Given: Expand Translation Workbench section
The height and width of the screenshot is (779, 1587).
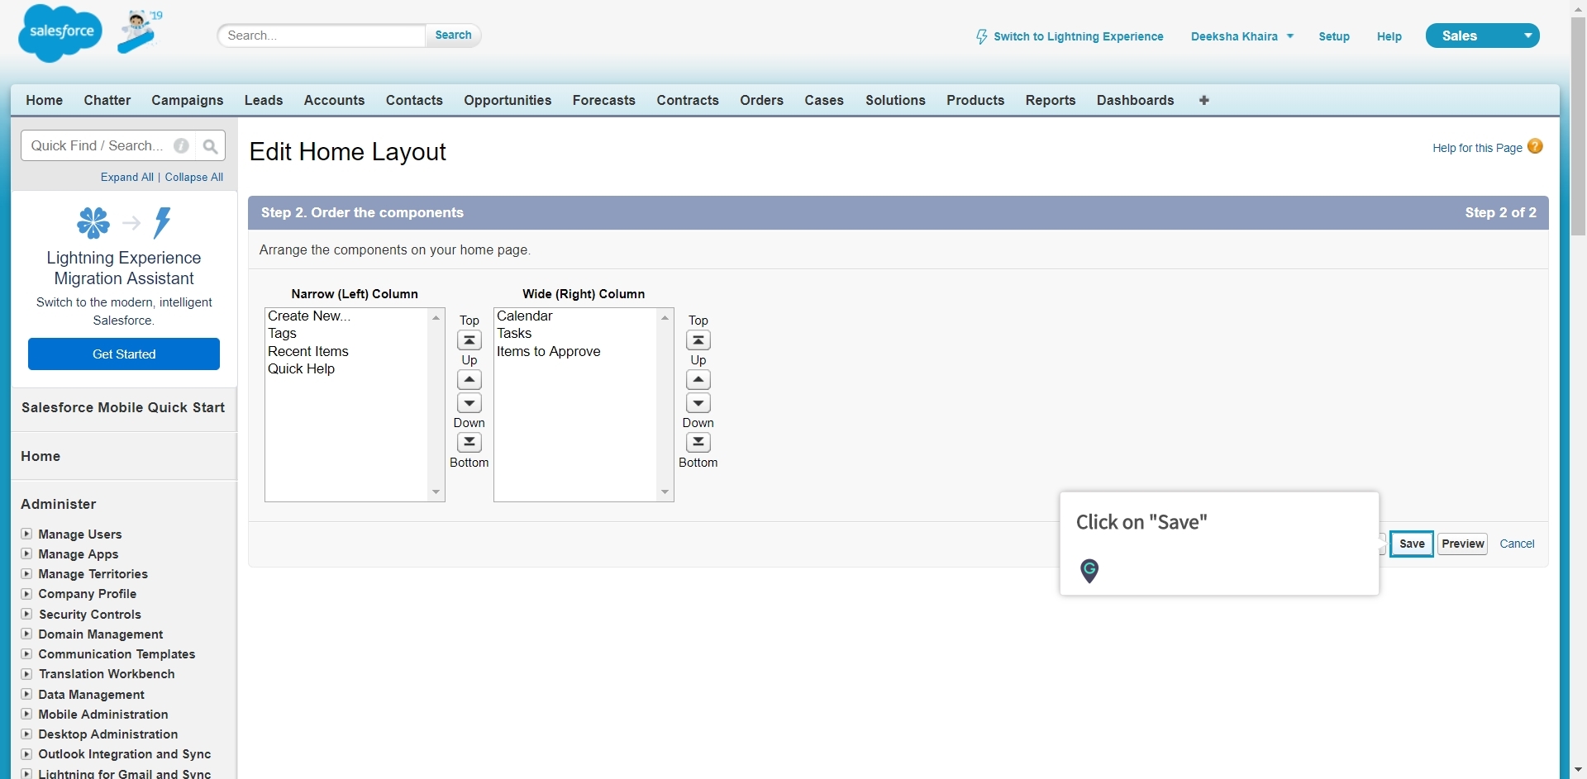Looking at the screenshot, I should [26, 673].
